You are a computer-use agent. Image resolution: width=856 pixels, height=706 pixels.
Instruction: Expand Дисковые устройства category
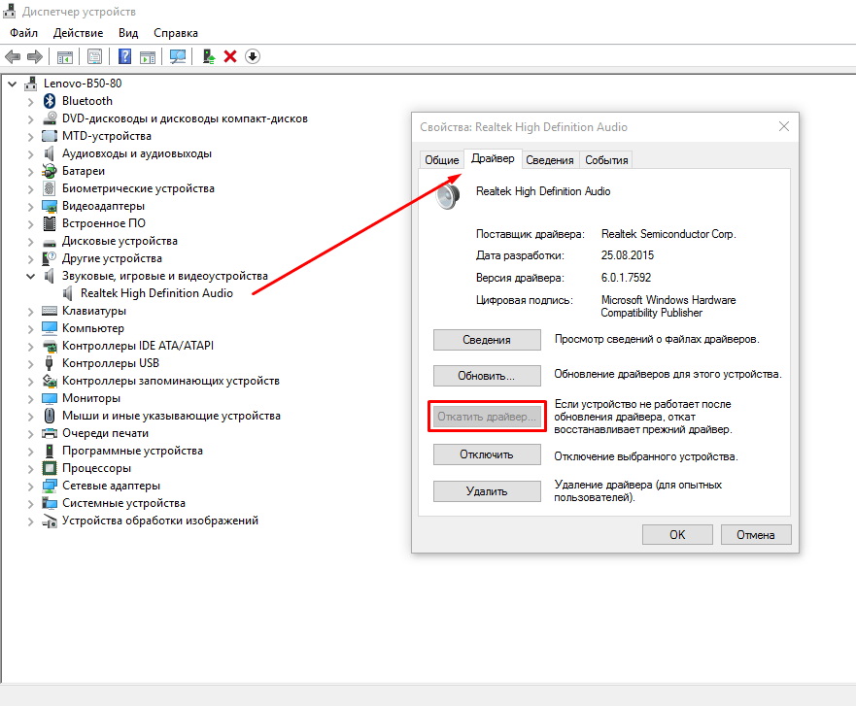30,241
